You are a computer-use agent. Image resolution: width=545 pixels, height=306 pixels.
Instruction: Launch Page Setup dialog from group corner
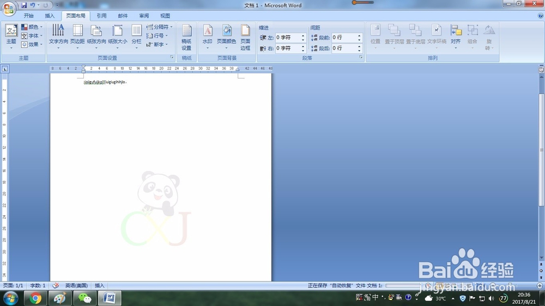(x=172, y=57)
